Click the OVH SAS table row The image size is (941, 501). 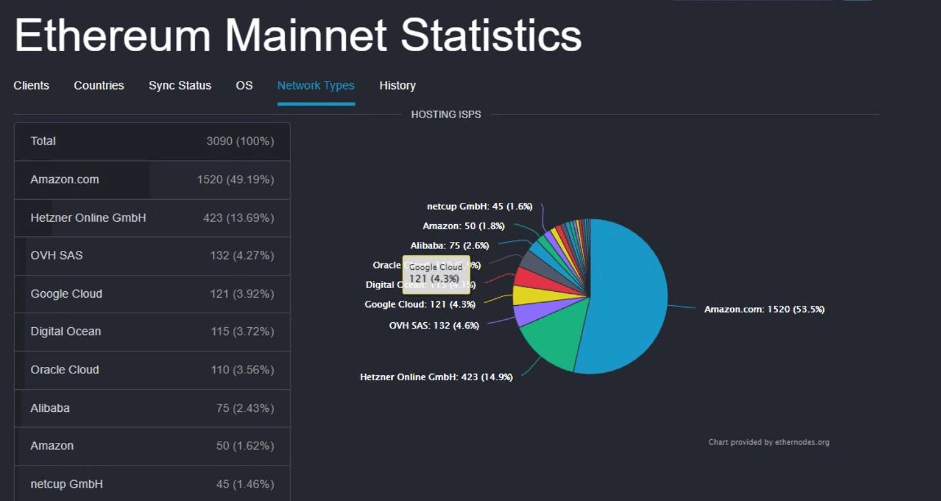(x=152, y=256)
